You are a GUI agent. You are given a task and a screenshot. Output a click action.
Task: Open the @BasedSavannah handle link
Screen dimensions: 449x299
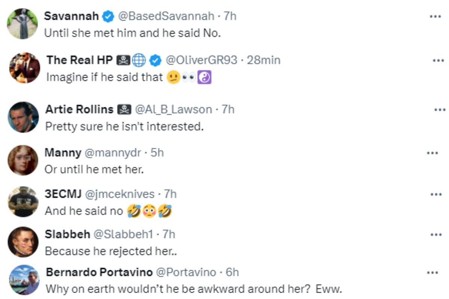coord(166,16)
